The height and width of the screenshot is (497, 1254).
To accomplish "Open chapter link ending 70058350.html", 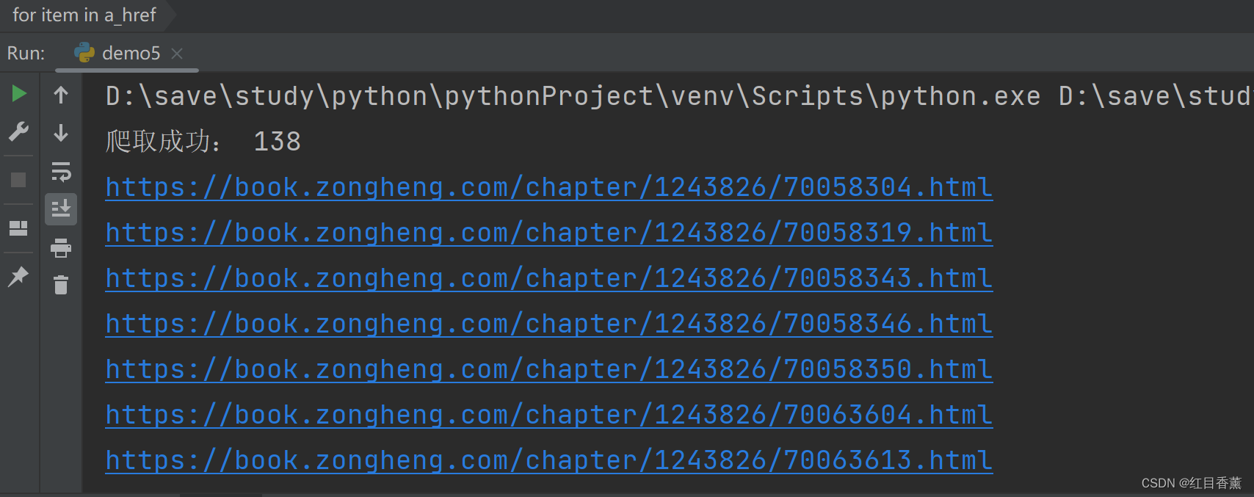I will [x=549, y=369].
